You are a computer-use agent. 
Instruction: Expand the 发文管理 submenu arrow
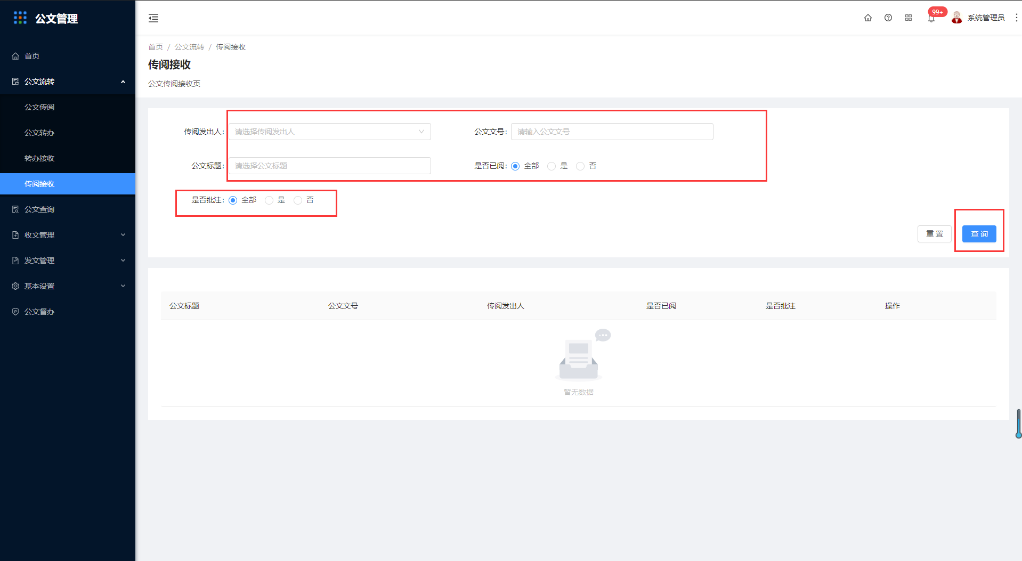(123, 261)
